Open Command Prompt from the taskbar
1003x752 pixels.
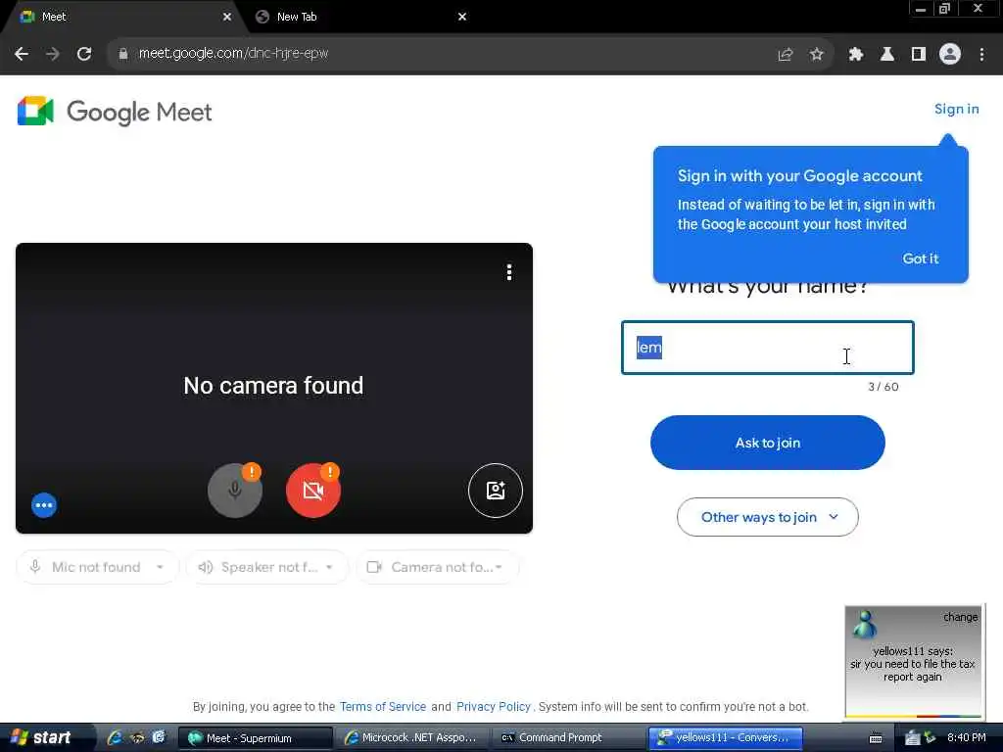(x=568, y=738)
